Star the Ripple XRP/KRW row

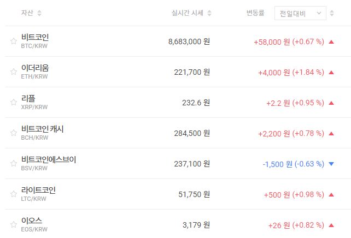[14, 103]
